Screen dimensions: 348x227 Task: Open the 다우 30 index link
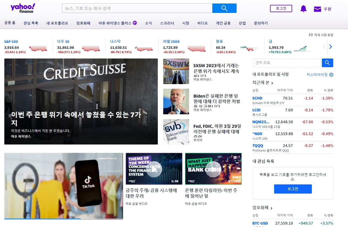pos(63,42)
